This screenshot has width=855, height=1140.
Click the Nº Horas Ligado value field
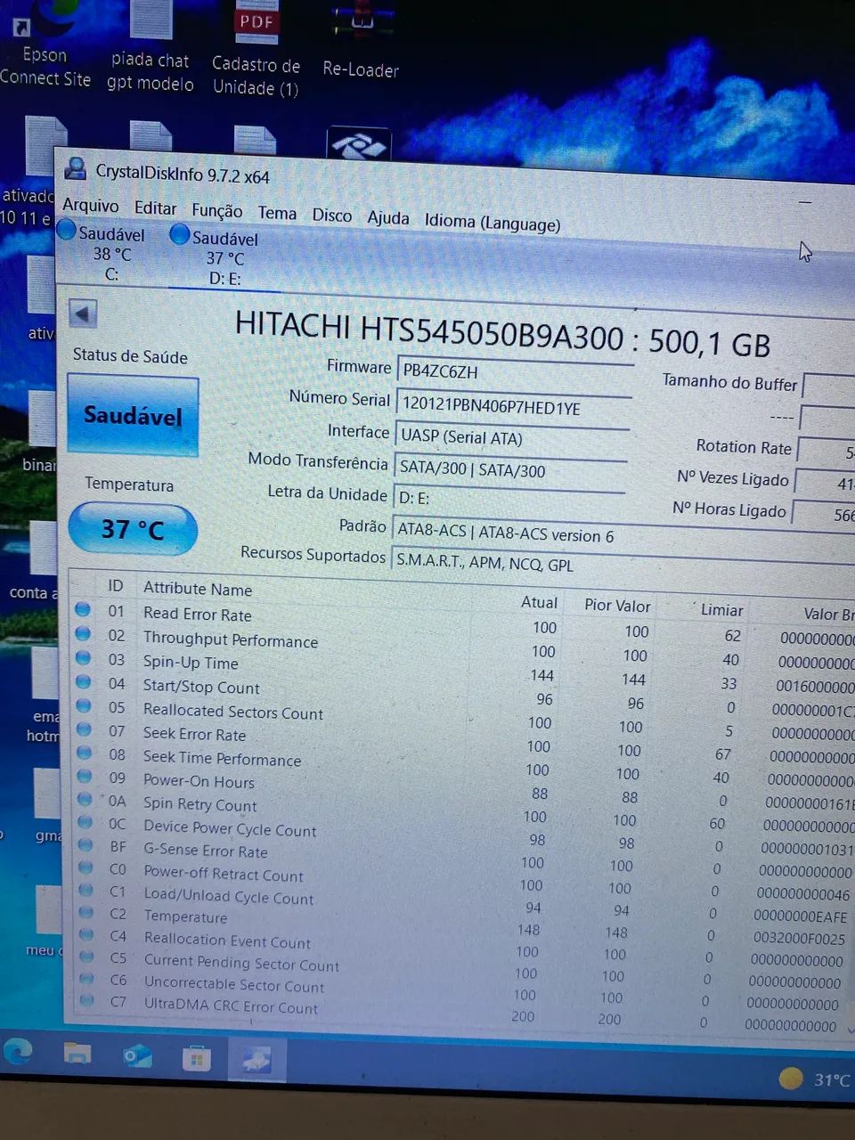click(x=823, y=515)
